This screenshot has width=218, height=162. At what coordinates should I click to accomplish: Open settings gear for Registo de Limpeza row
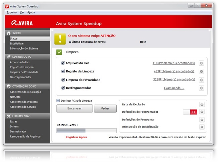pos(201,71)
